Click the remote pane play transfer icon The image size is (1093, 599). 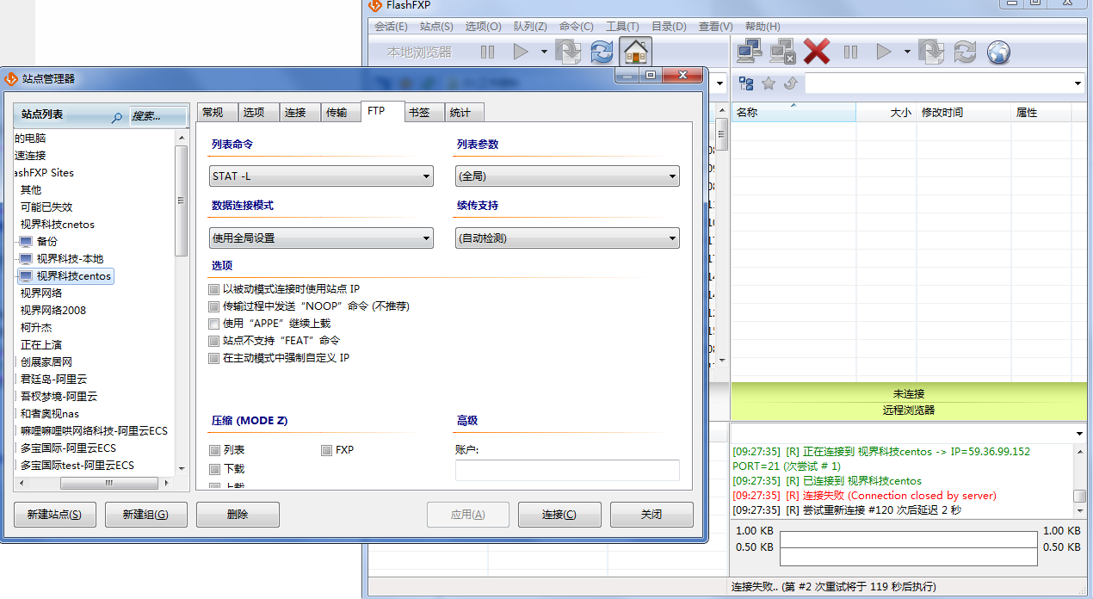pyautogui.click(x=883, y=52)
